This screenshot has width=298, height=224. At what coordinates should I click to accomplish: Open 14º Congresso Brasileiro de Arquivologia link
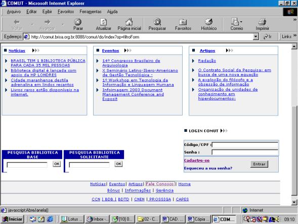point(131,63)
